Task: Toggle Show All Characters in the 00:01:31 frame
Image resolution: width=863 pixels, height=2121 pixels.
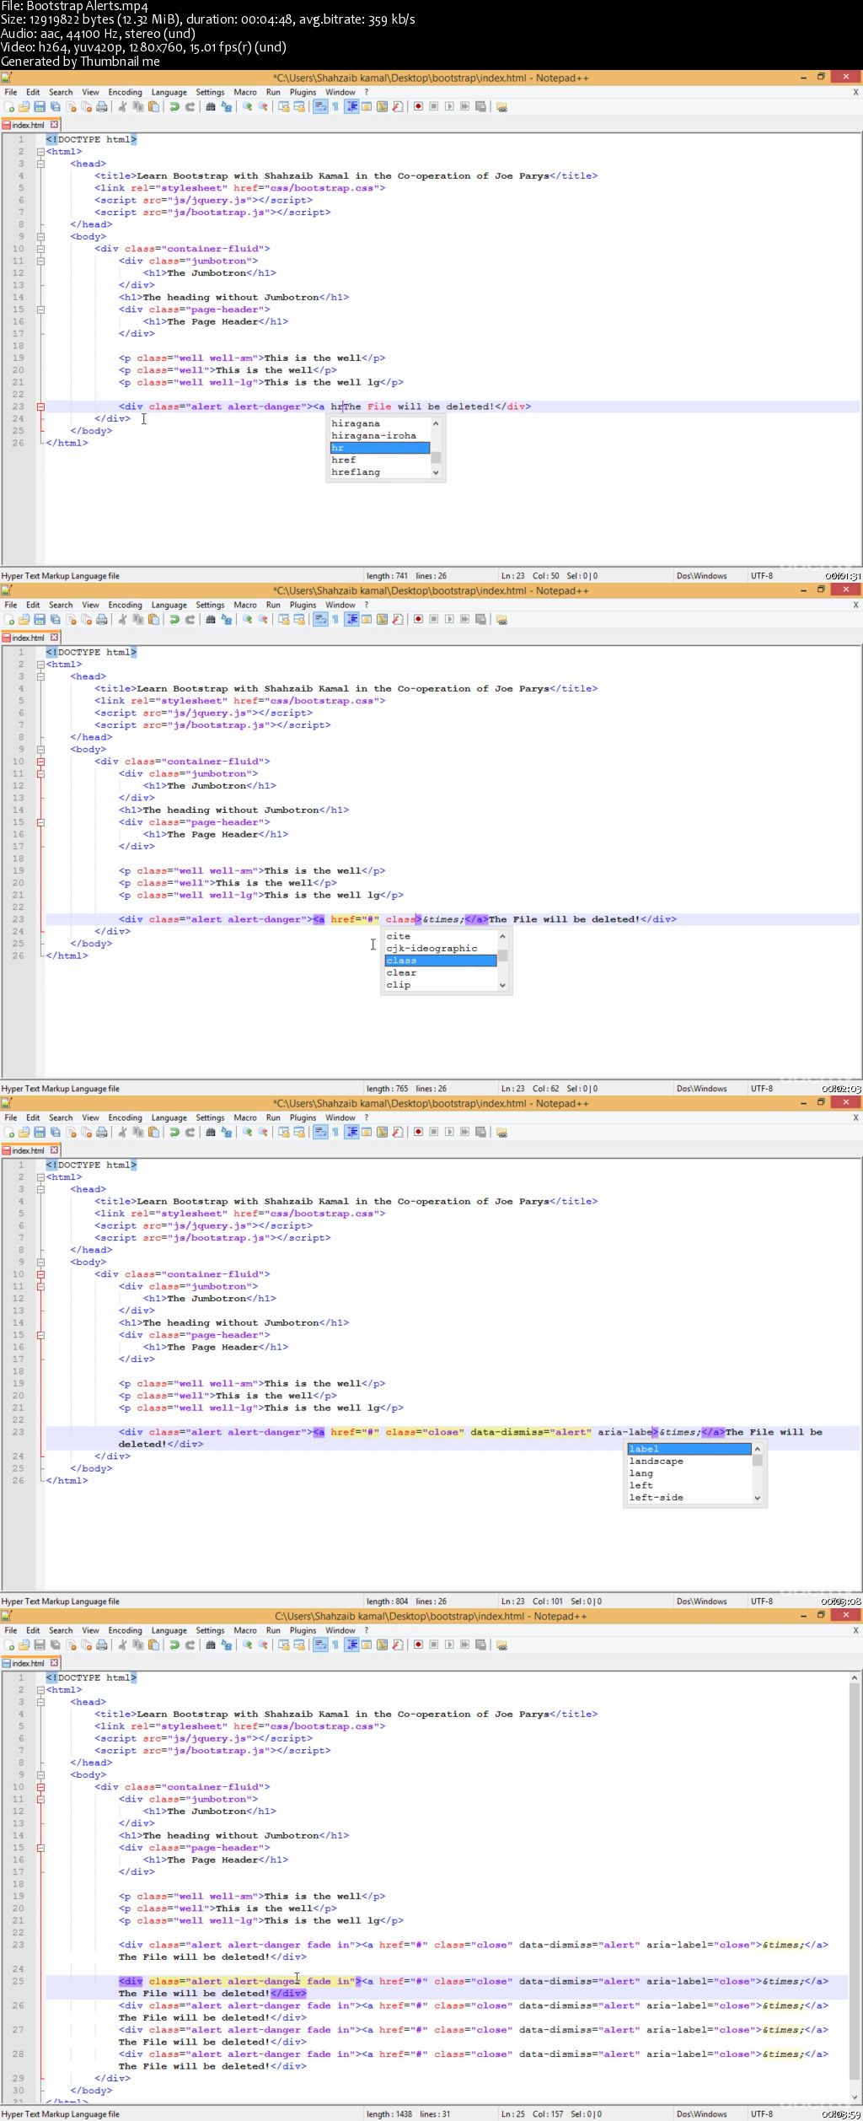Action: pyautogui.click(x=335, y=106)
